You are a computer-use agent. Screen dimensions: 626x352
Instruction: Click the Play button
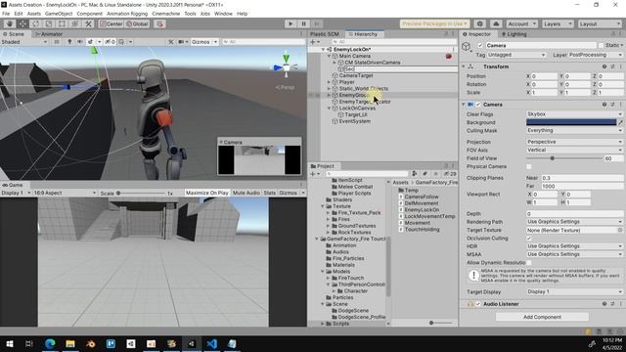tap(291, 23)
